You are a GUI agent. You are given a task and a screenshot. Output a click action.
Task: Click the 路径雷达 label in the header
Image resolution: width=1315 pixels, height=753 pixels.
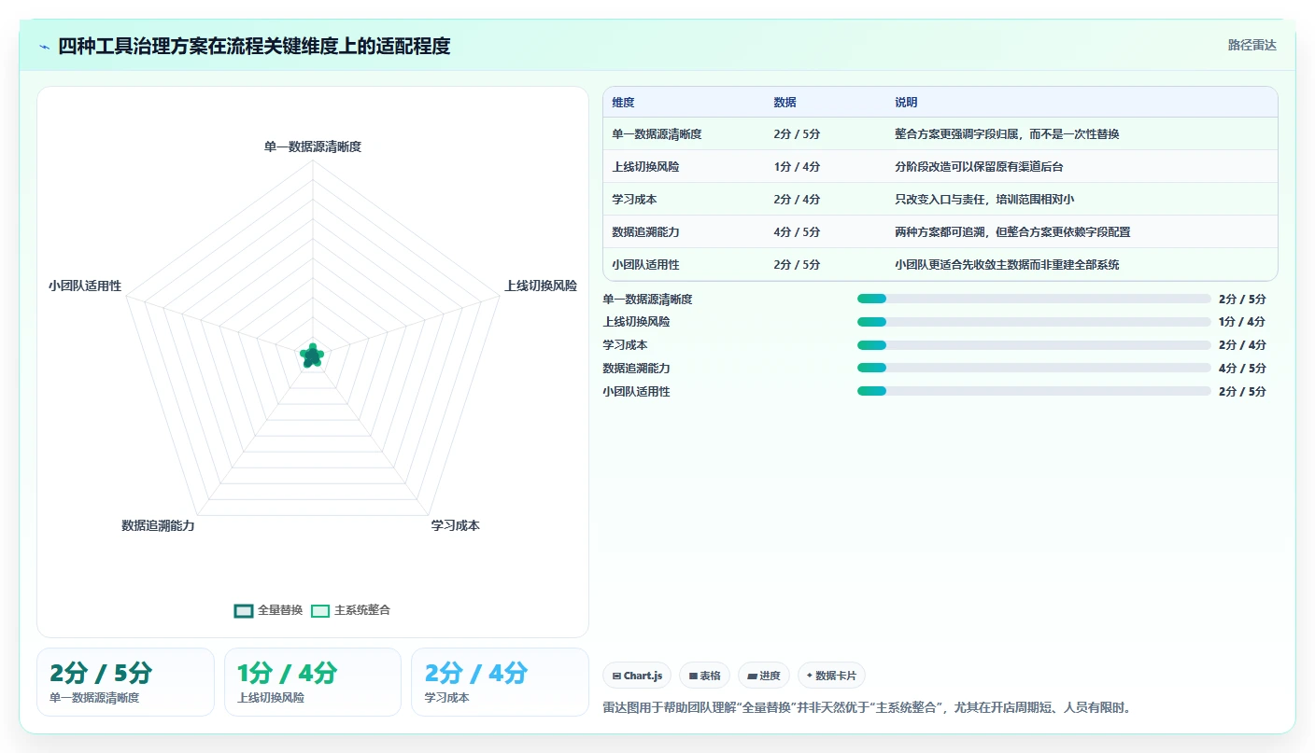point(1251,45)
